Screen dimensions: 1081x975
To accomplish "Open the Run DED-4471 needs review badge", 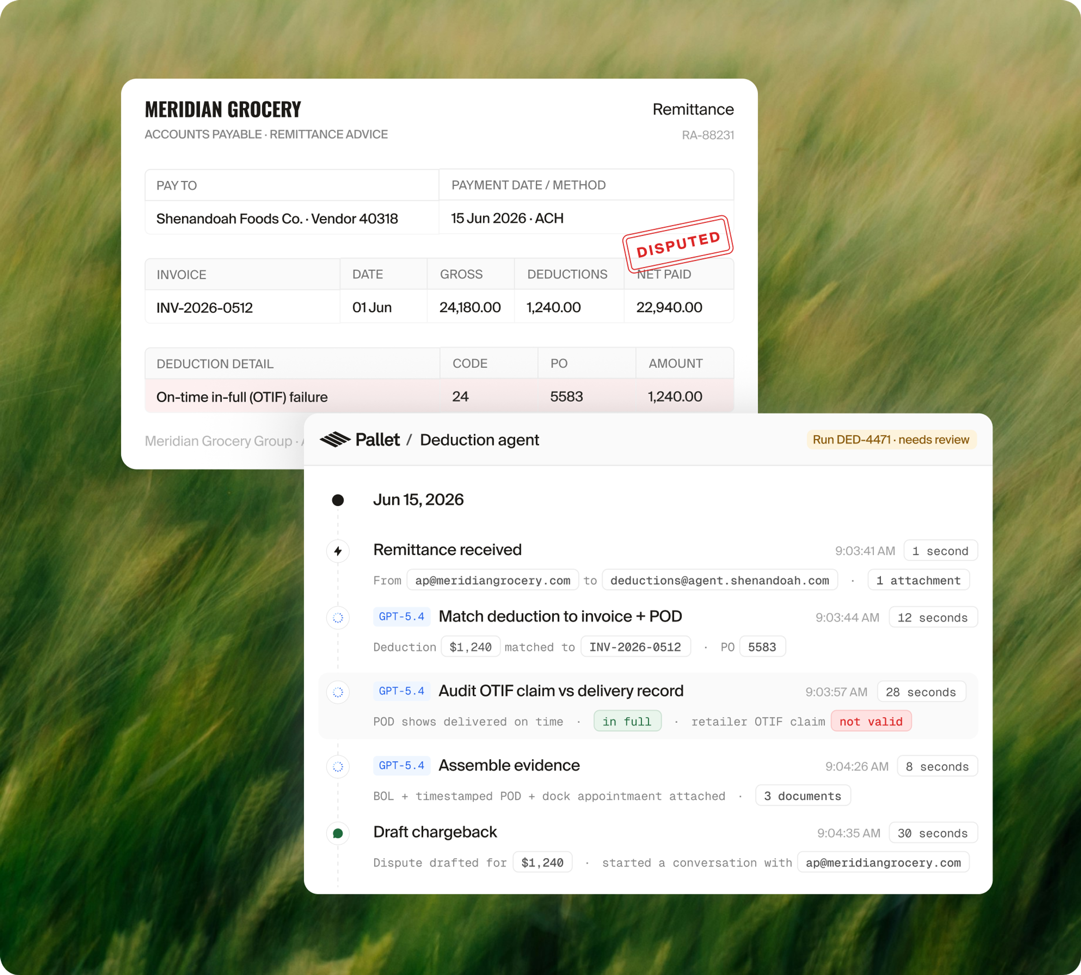I will pyautogui.click(x=891, y=440).
